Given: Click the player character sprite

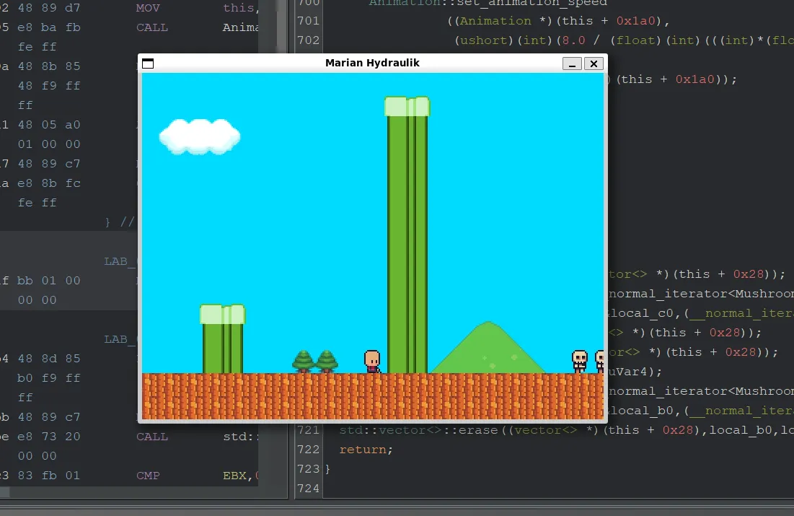Looking at the screenshot, I should click(372, 361).
